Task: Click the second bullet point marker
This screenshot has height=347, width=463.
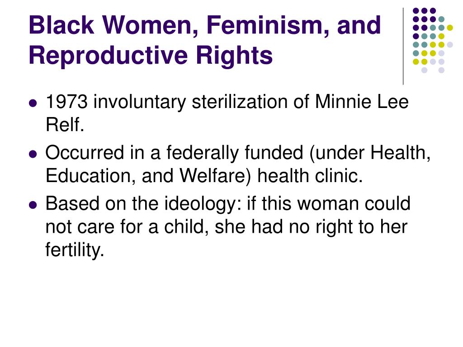Action: [x=33, y=154]
